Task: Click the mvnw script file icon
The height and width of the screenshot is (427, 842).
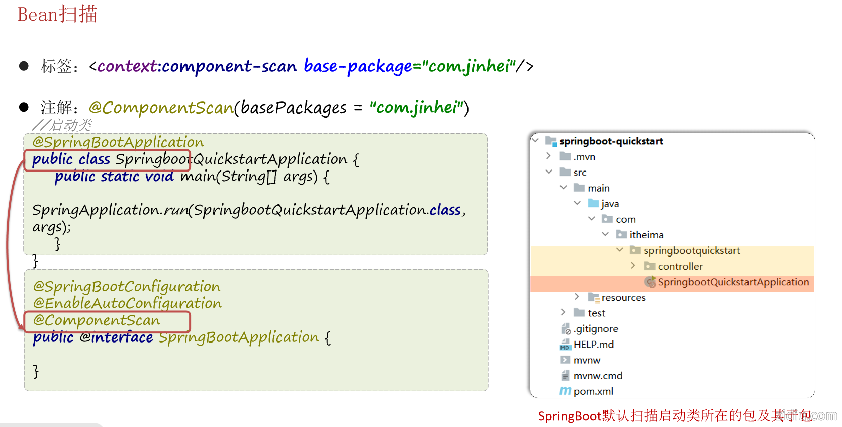Action: 565,360
